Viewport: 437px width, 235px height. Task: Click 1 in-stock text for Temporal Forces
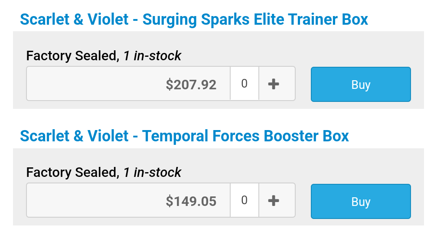pos(152,172)
